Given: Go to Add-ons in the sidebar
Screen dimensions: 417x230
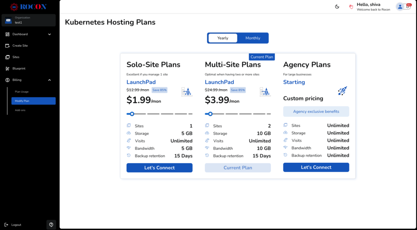Looking at the screenshot, I should [x=20, y=110].
